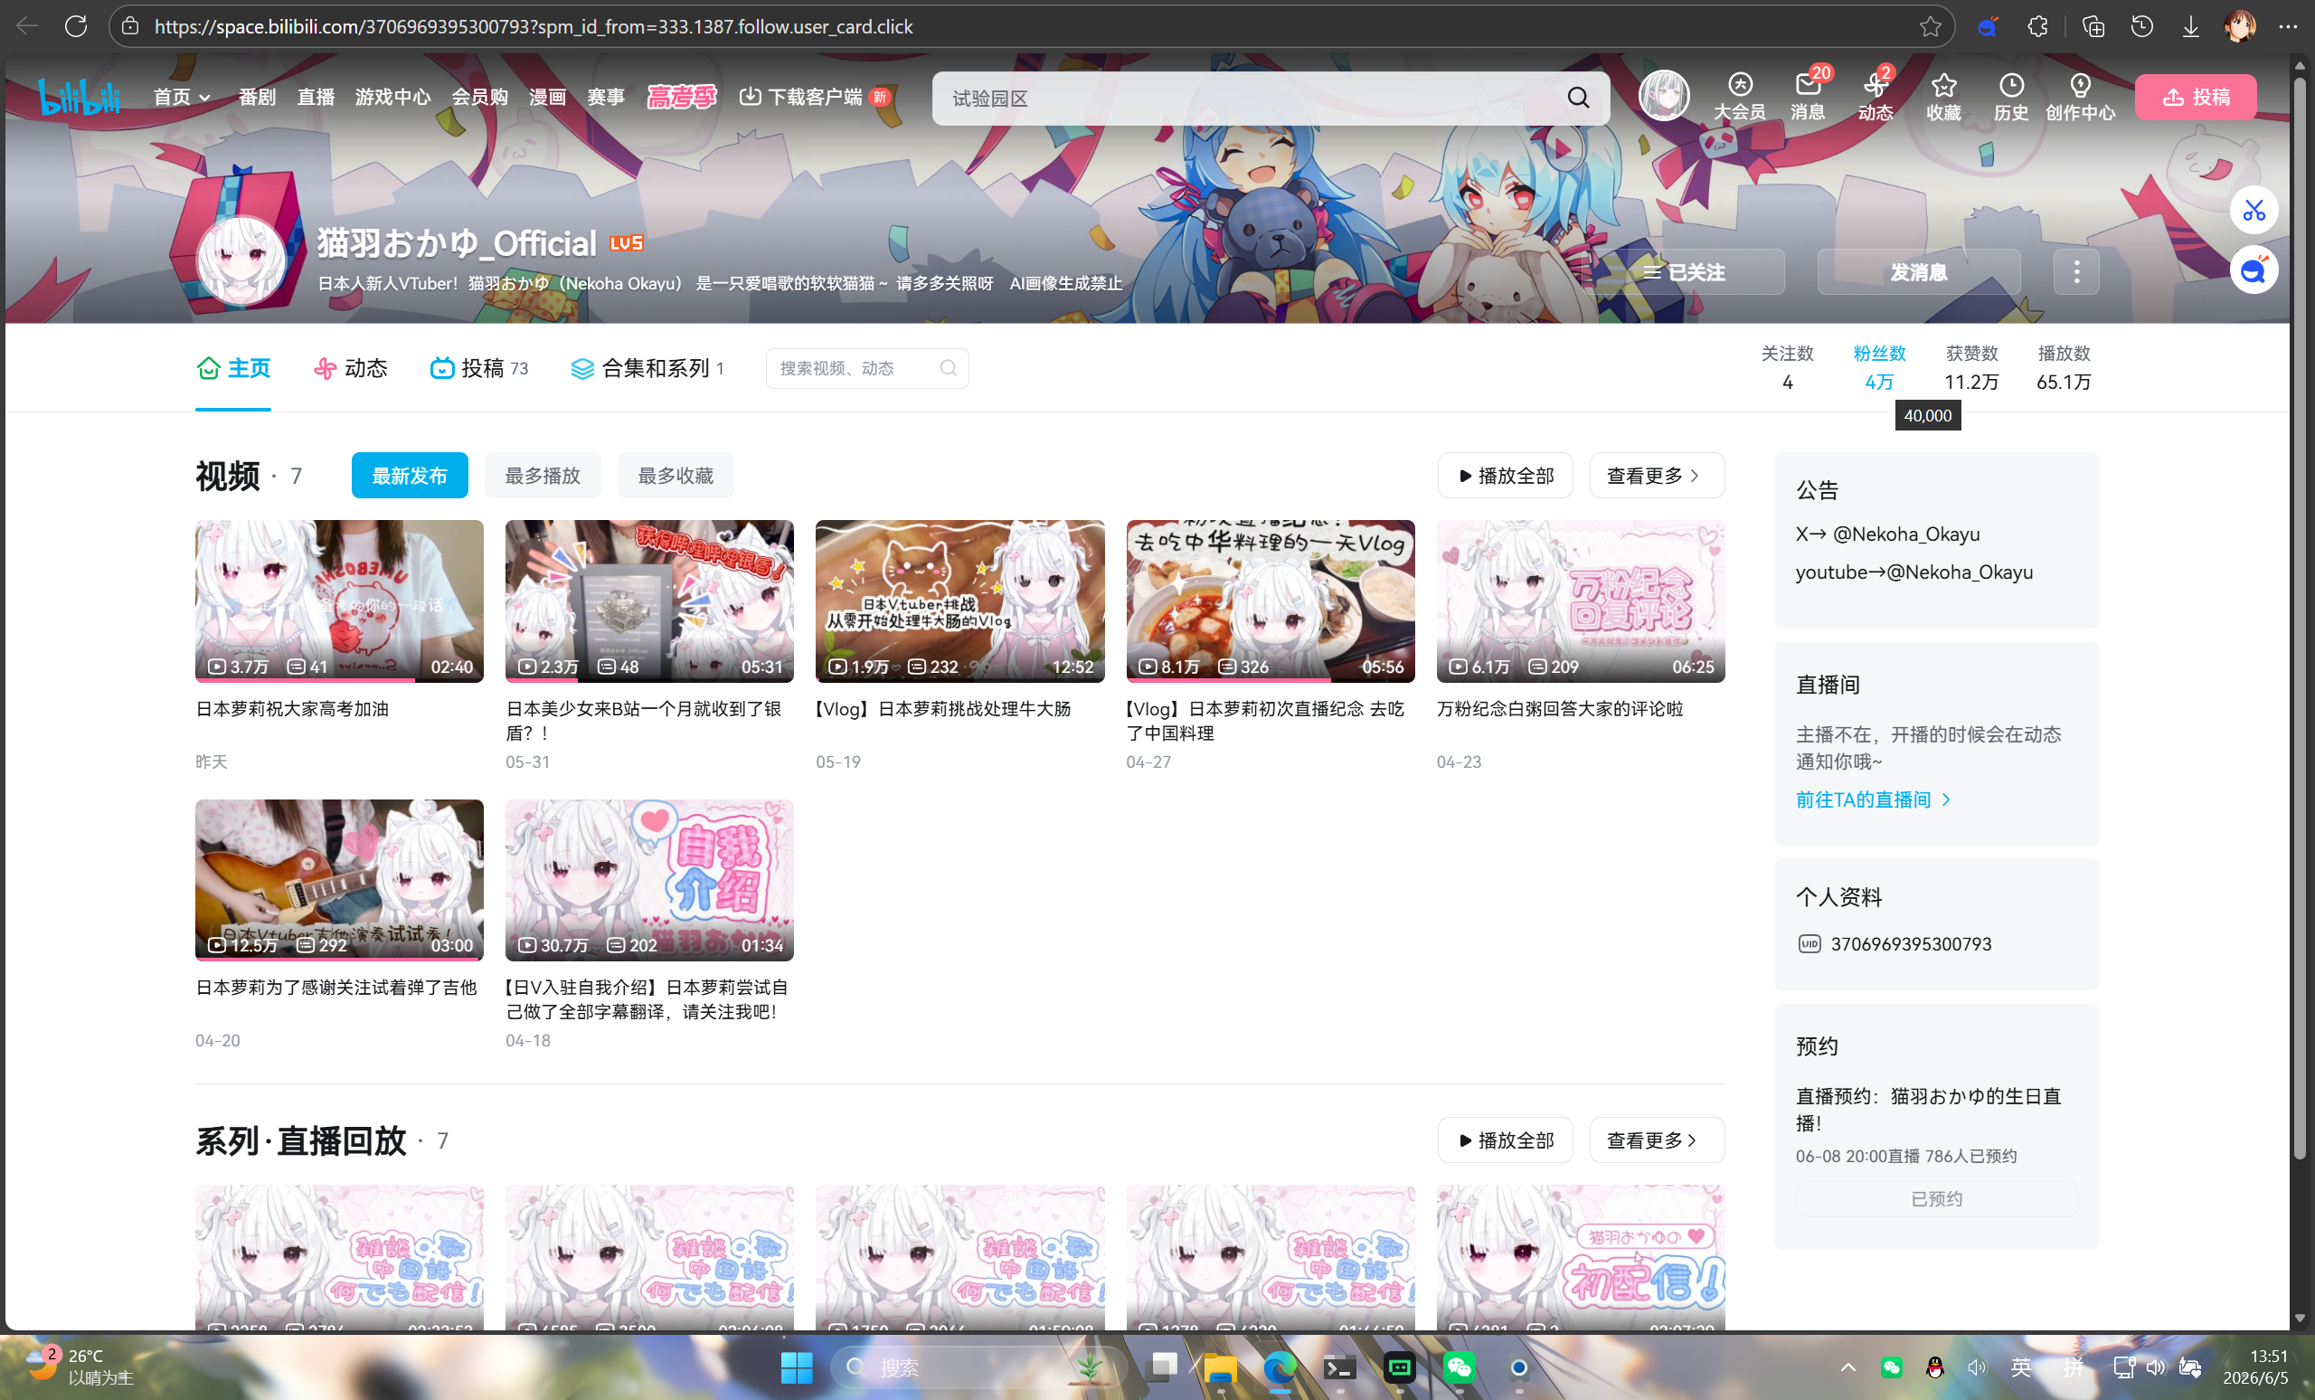The height and width of the screenshot is (1400, 2315).
Task: Click the search icon in 搜索视频 field
Action: (948, 368)
